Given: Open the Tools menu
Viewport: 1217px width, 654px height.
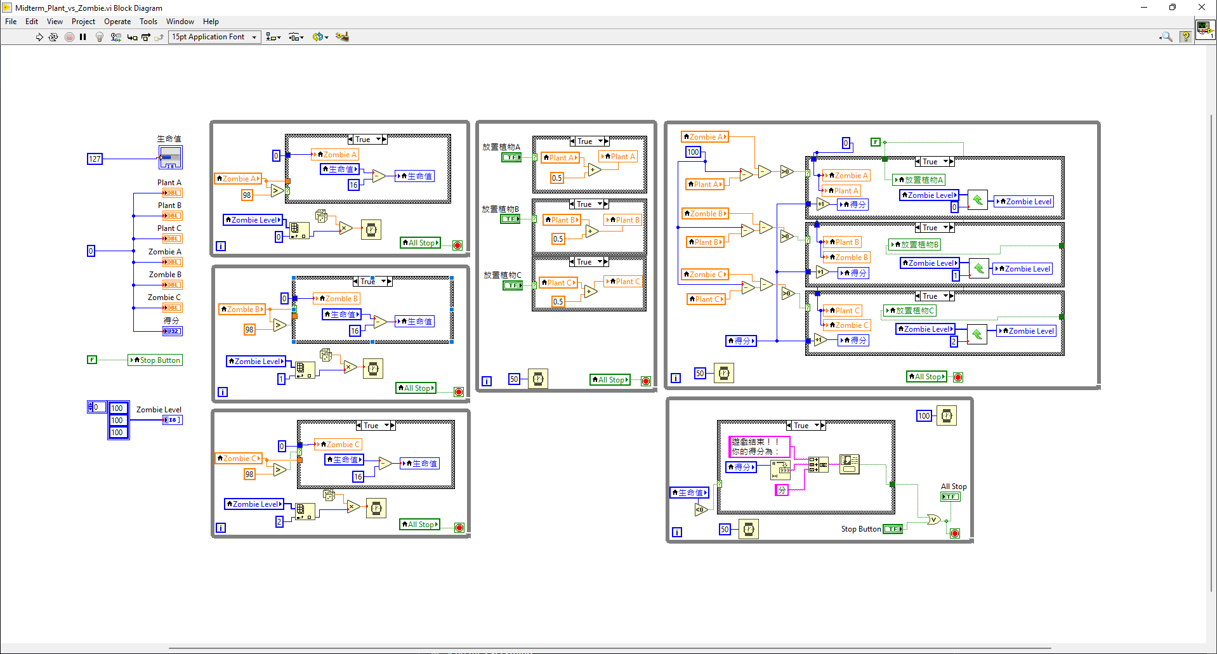Looking at the screenshot, I should [x=148, y=22].
